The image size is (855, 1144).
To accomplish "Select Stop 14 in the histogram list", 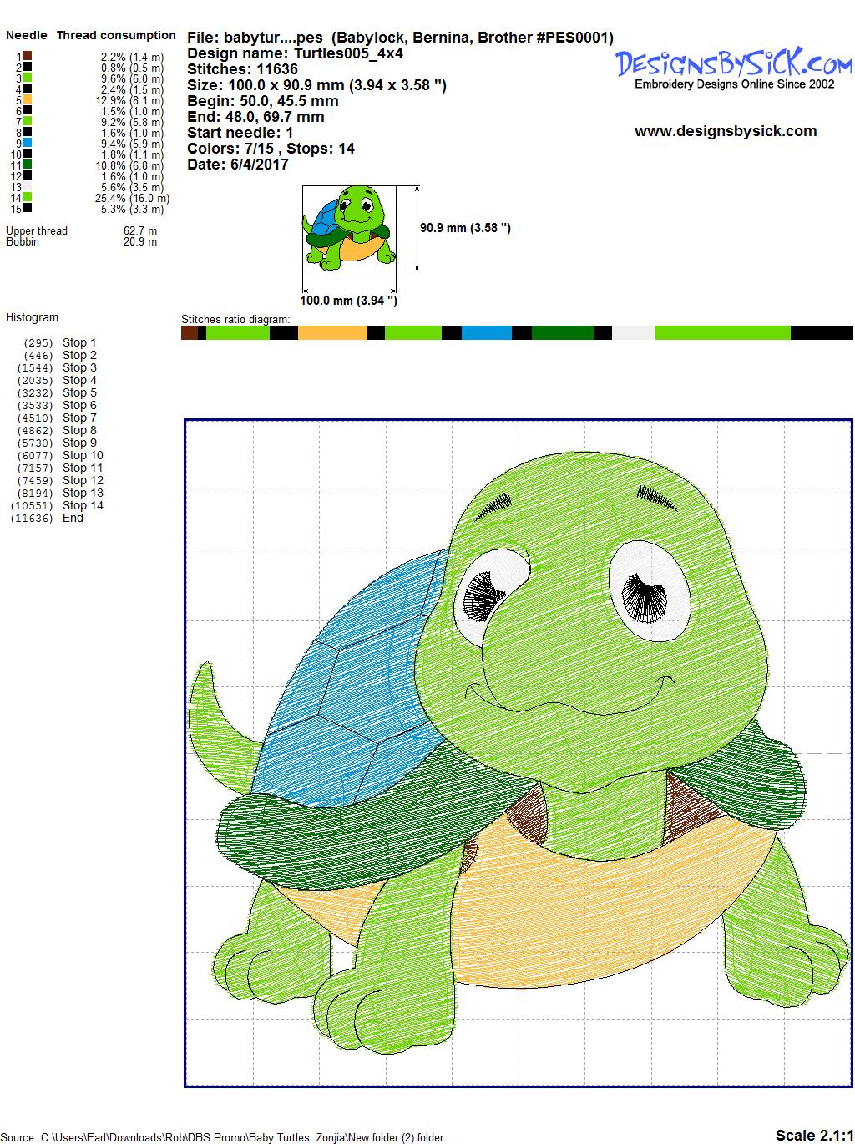I will [83, 505].
